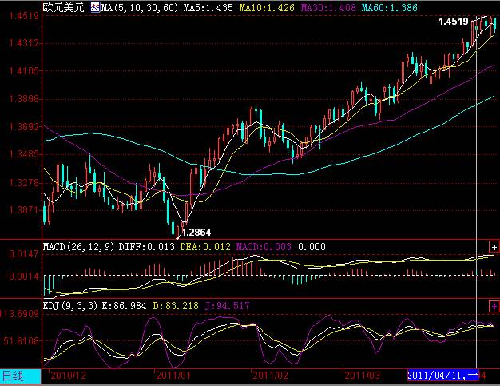Click the D:83.218 value
This screenshot has width=500, height=386.
(x=176, y=306)
